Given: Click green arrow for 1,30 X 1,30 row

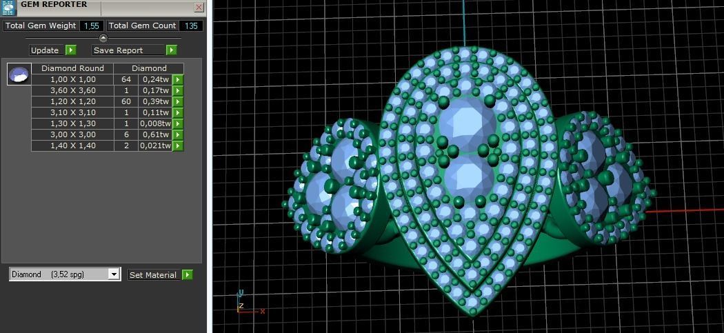Looking at the screenshot, I should tap(178, 124).
